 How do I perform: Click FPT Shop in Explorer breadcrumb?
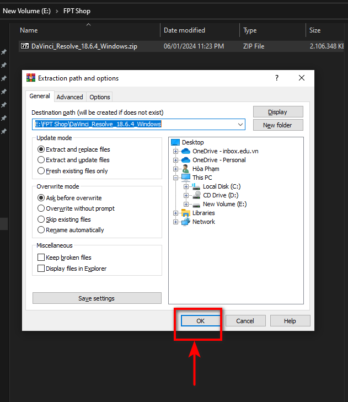(77, 11)
